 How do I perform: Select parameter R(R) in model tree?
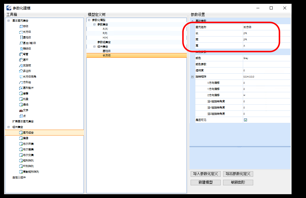[x=105, y=33]
